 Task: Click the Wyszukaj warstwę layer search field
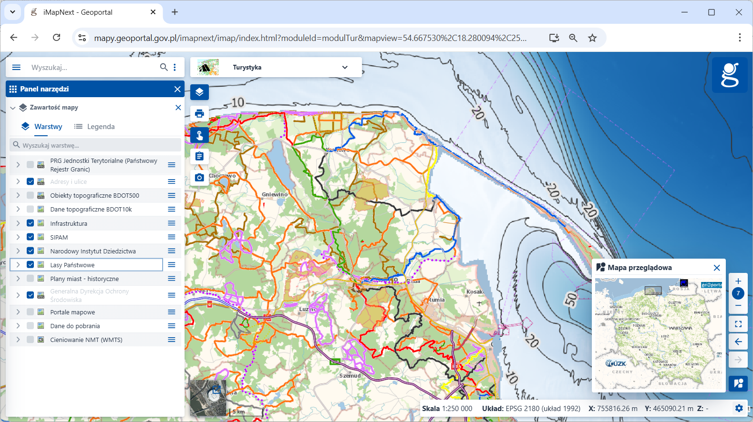(95, 145)
